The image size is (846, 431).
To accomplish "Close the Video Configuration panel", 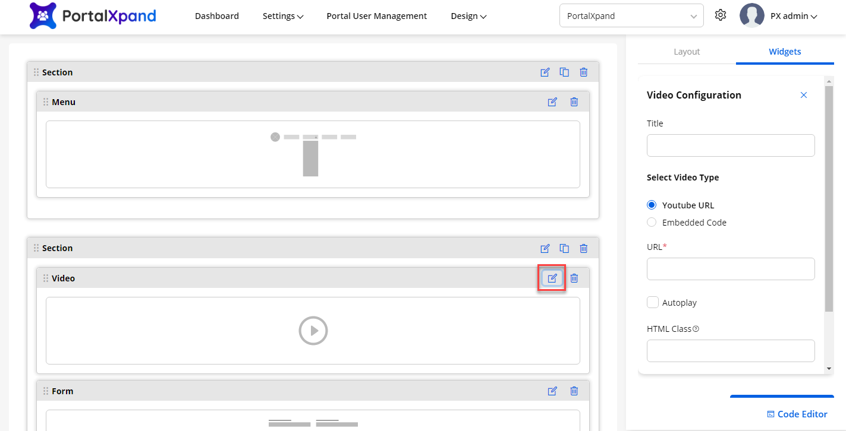I will [x=804, y=95].
